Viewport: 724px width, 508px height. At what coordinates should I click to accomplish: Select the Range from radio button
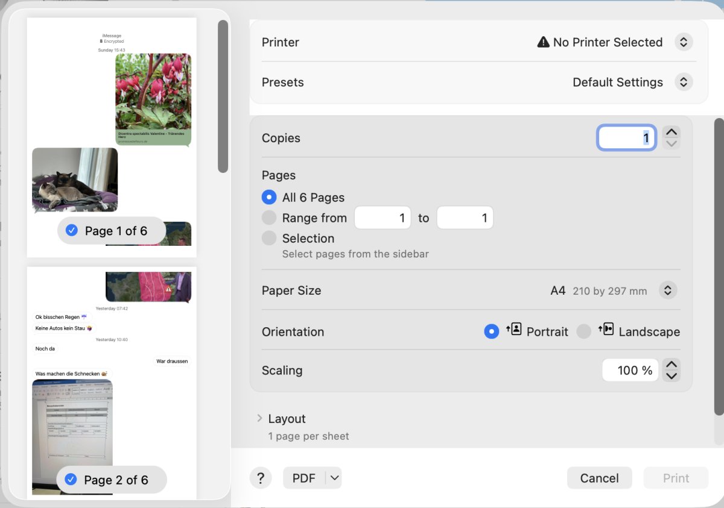pos(269,218)
